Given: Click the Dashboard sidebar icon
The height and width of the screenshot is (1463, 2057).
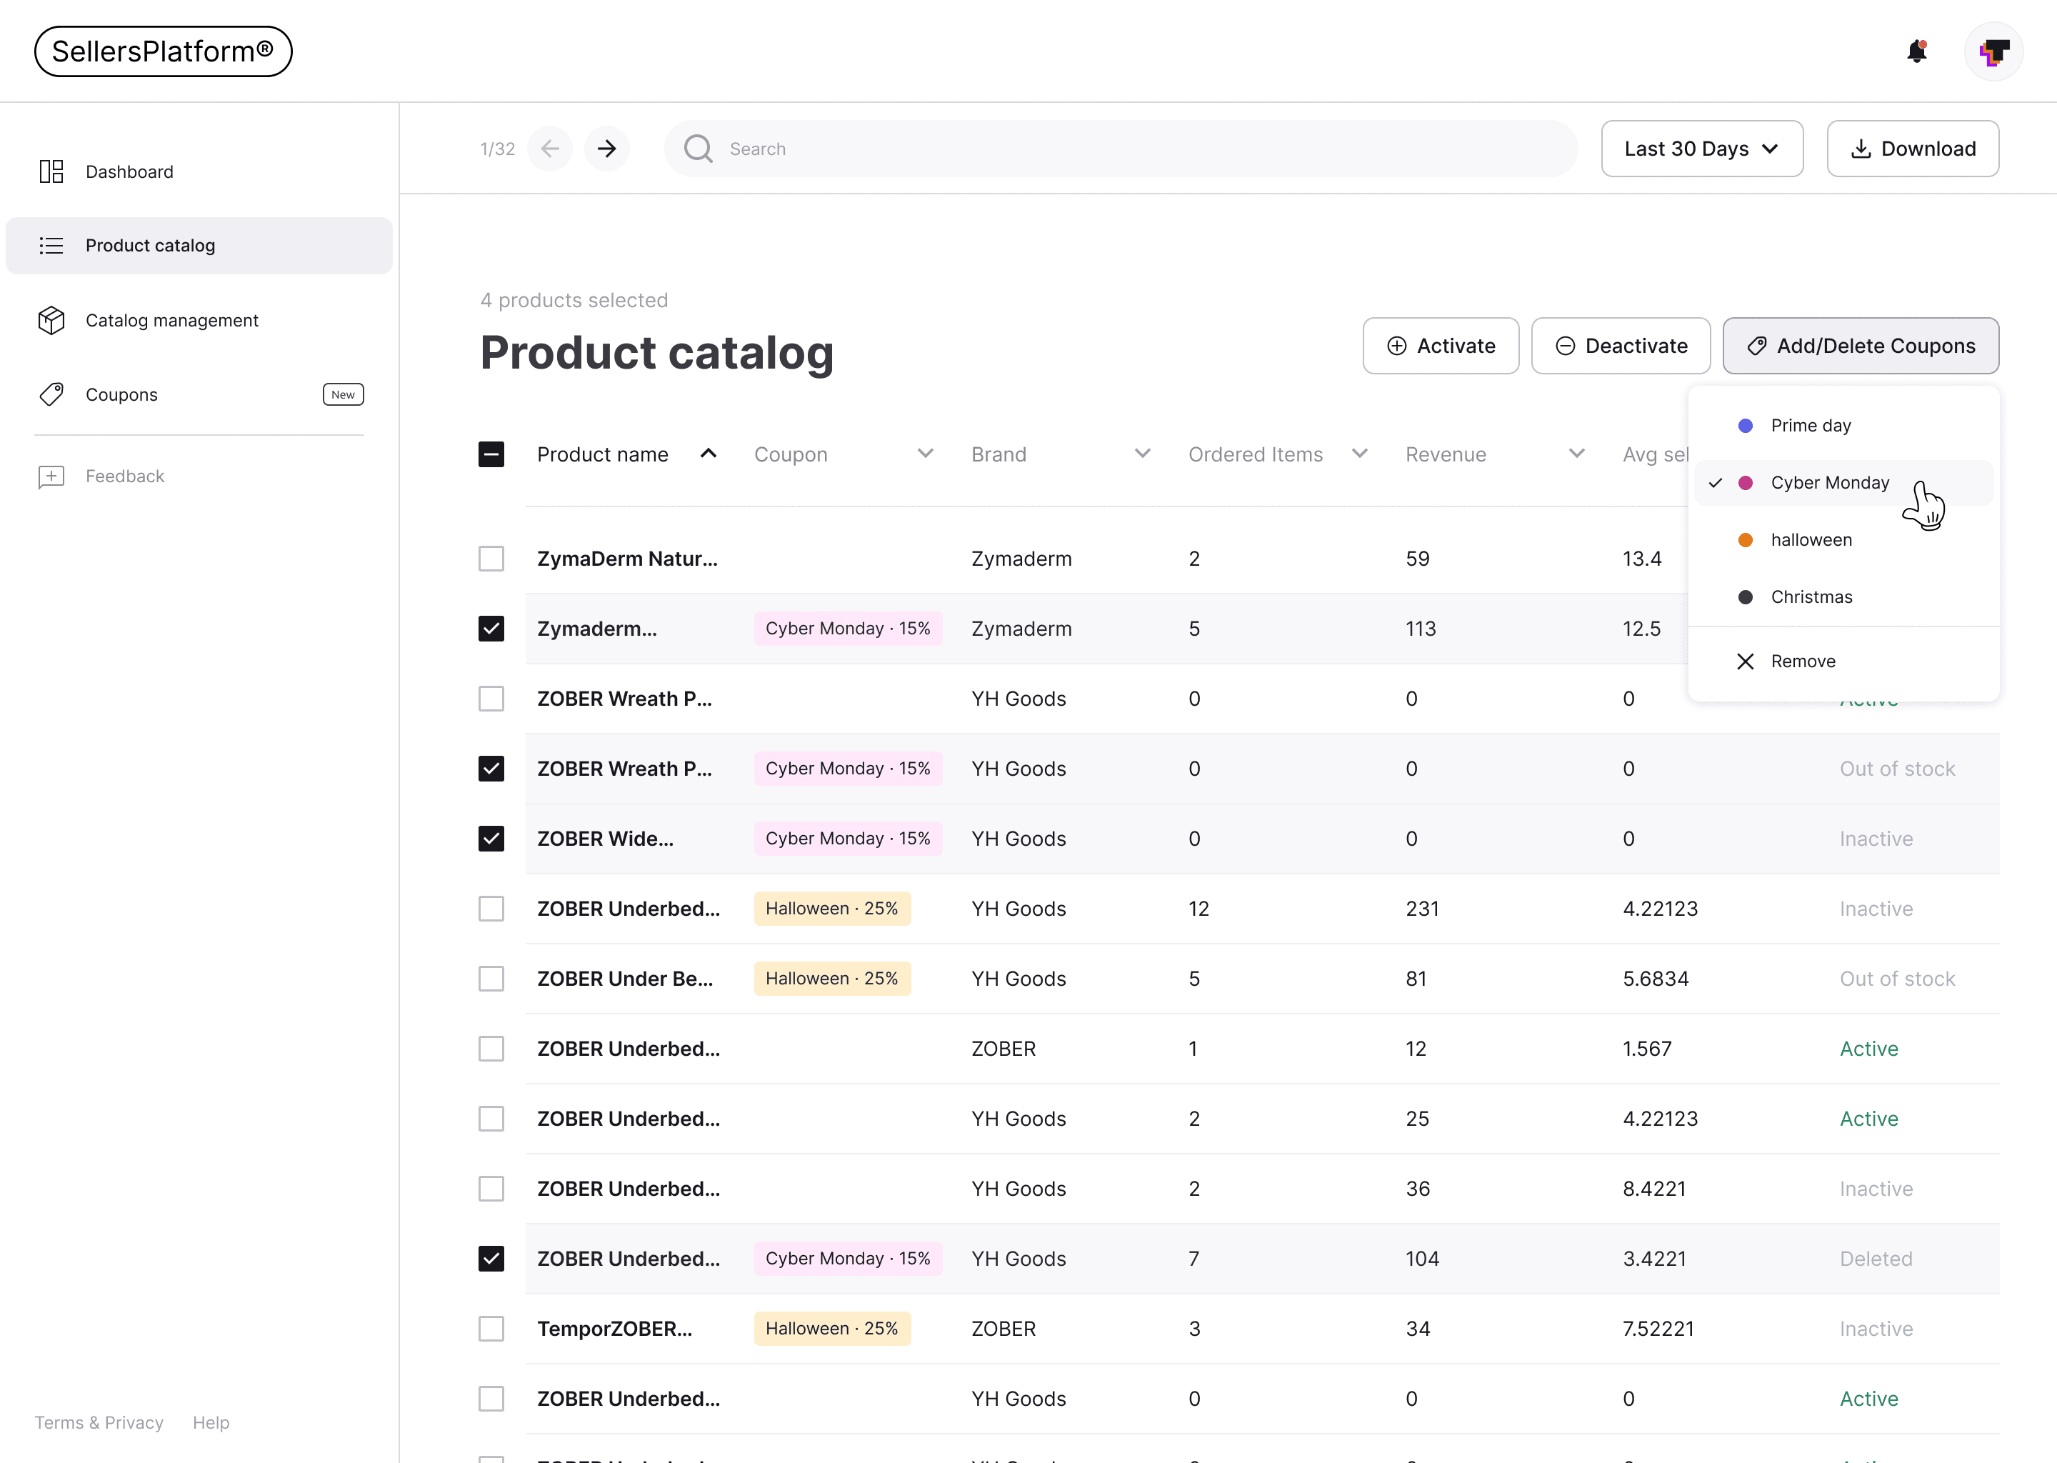Looking at the screenshot, I should [x=51, y=171].
